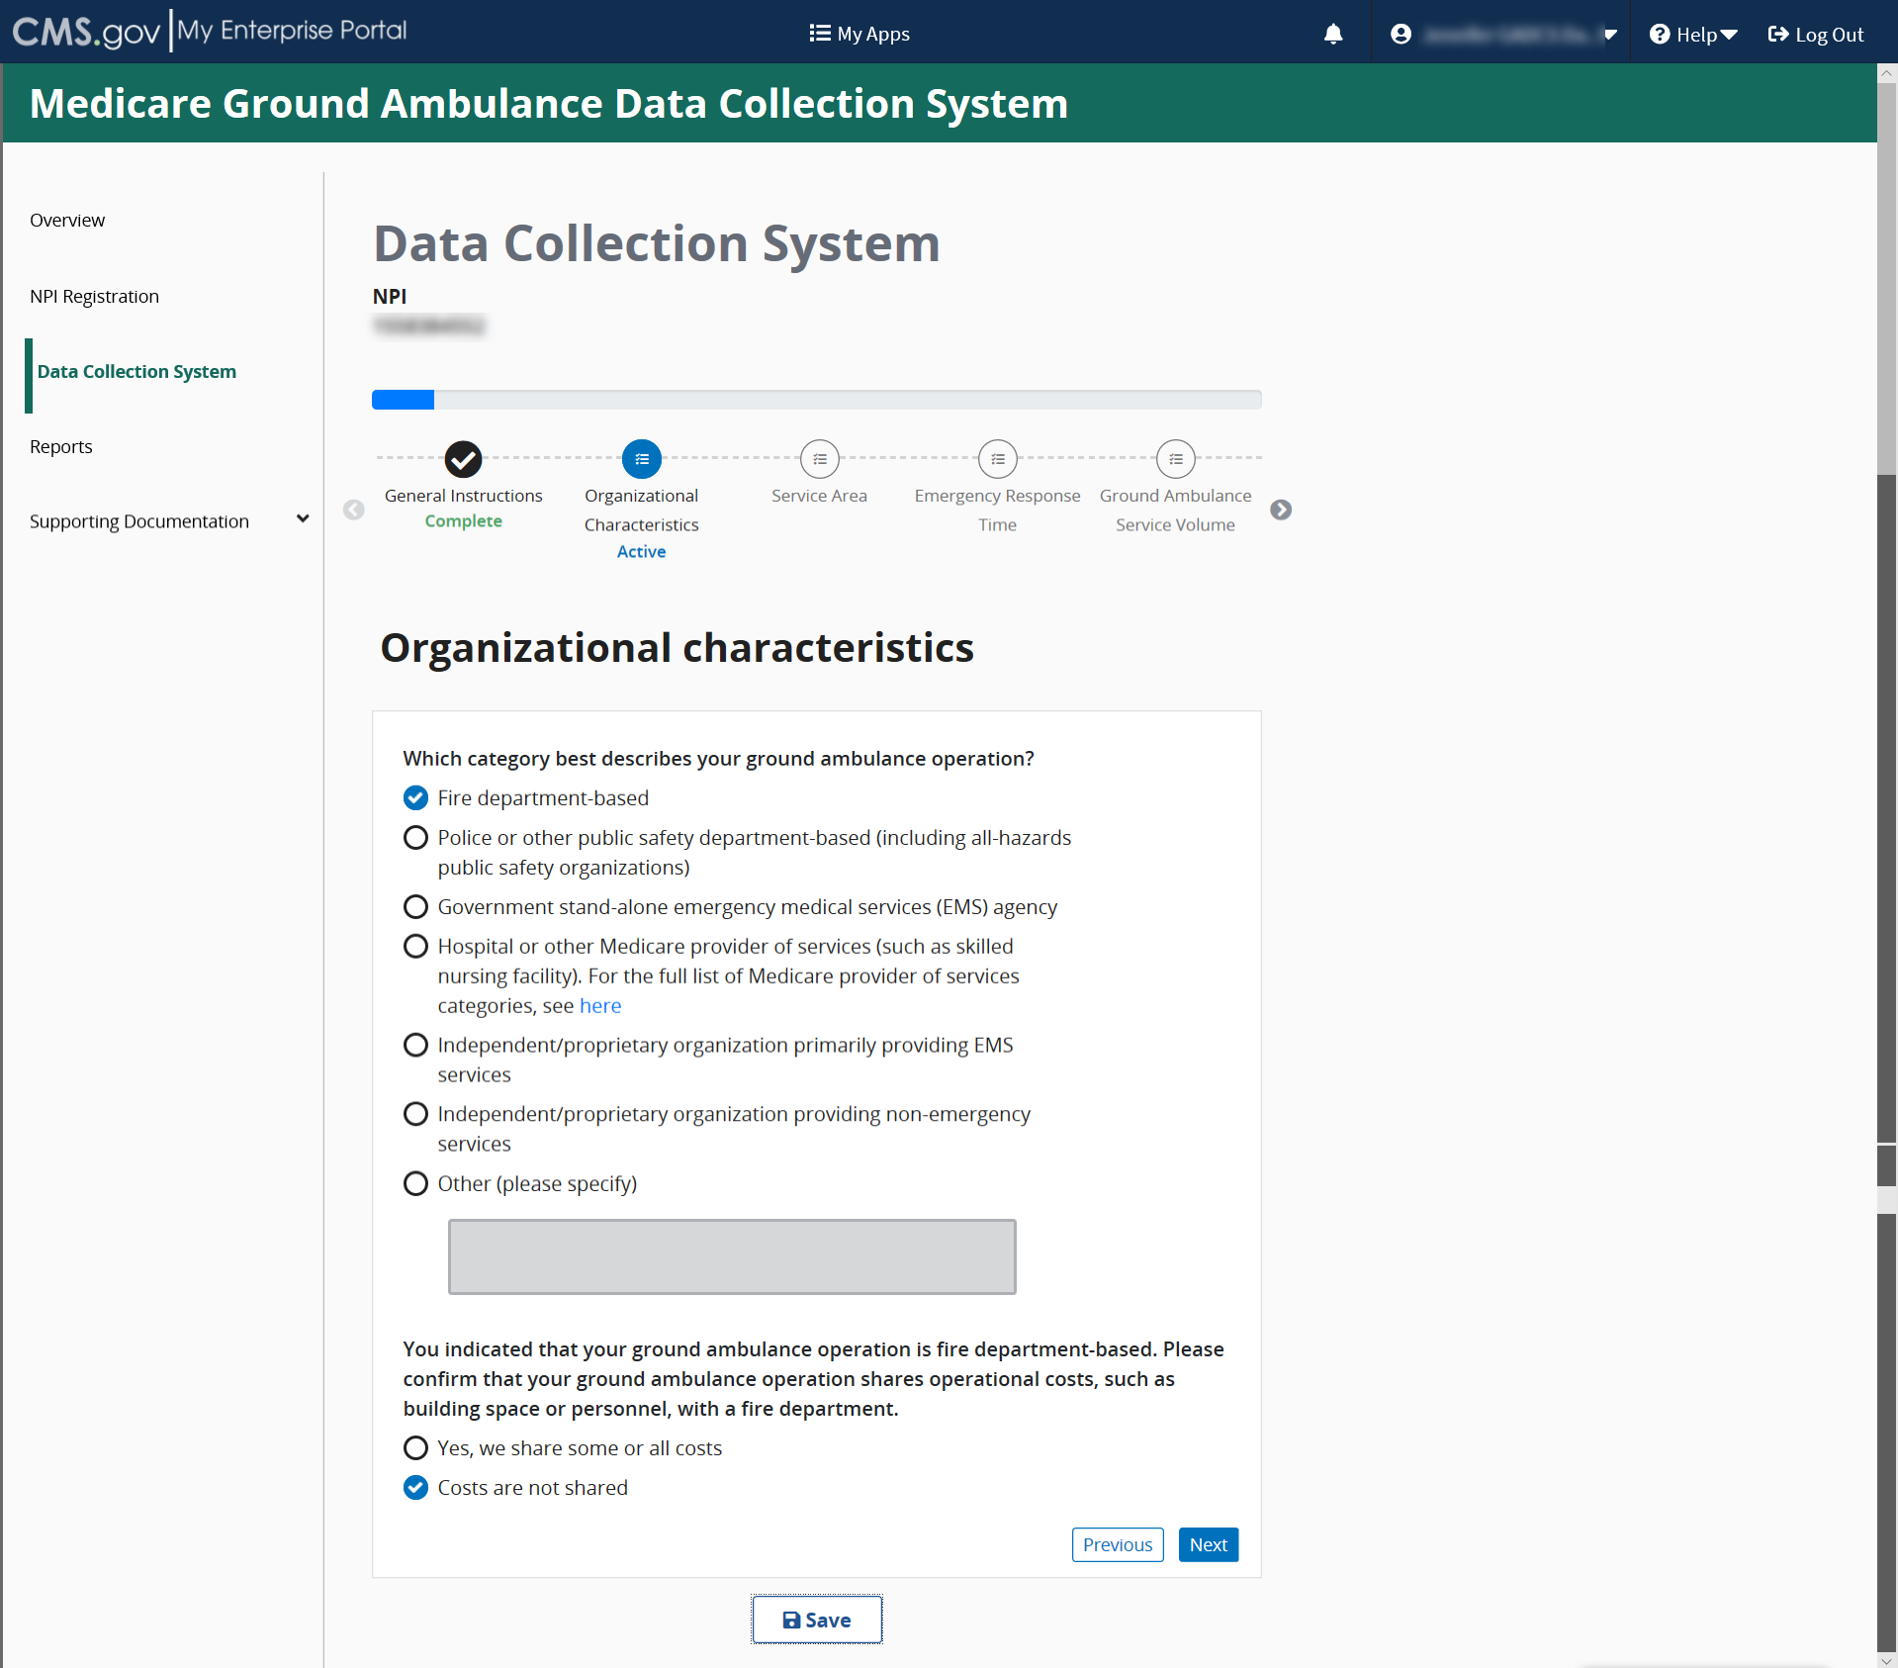Select Yes, we share some or all costs
Screen dimensions: 1898x1668
point(415,1448)
